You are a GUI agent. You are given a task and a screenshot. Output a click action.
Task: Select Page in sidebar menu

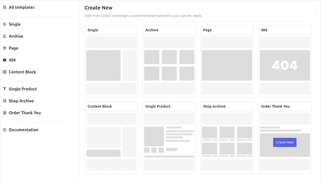tap(13, 48)
